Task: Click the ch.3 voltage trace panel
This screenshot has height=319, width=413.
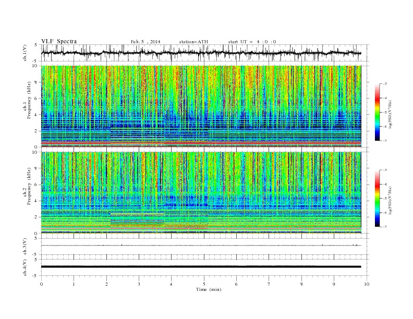Action: (205, 247)
